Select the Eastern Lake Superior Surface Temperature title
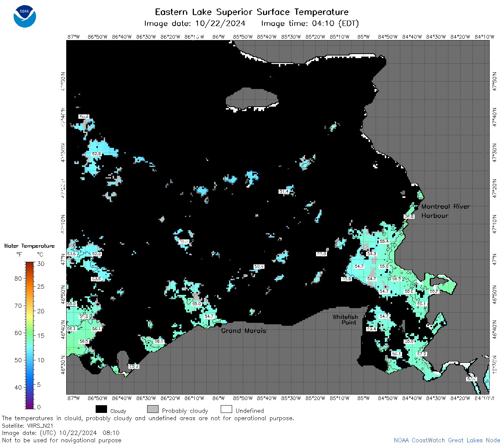Image resolution: width=504 pixels, height=446 pixels. (x=252, y=12)
